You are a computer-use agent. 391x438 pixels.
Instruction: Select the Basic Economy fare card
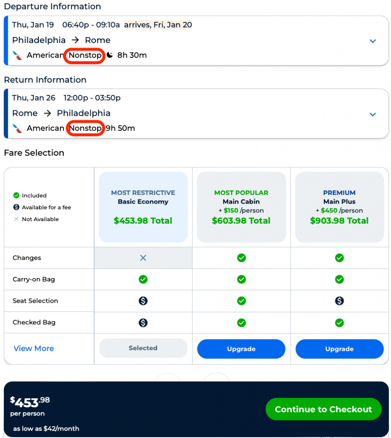point(143,207)
